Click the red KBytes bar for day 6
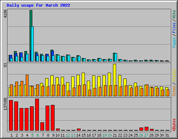Image resolution: width=178 pixels, height=139 pixels. coord(37,115)
